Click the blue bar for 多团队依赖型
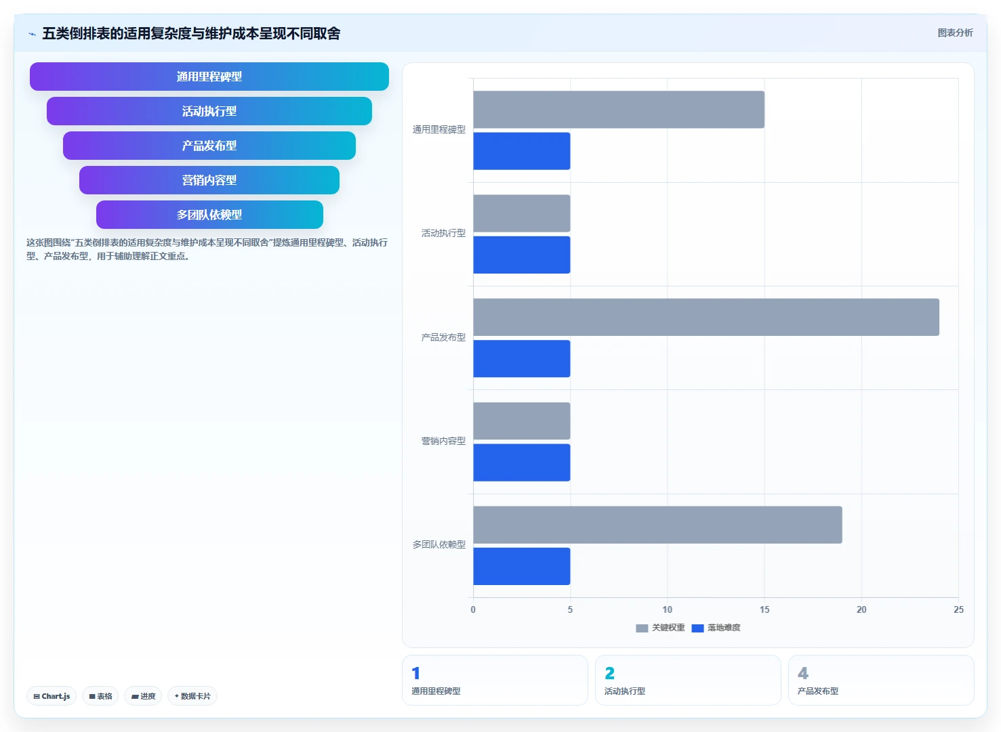Image resolution: width=1001 pixels, height=732 pixels. tap(522, 566)
